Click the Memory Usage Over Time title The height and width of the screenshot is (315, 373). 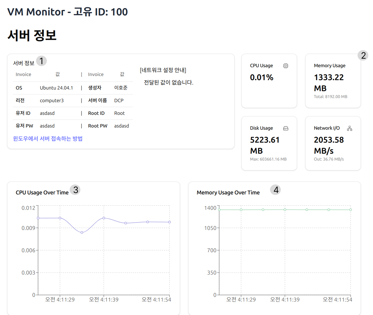(x=228, y=192)
